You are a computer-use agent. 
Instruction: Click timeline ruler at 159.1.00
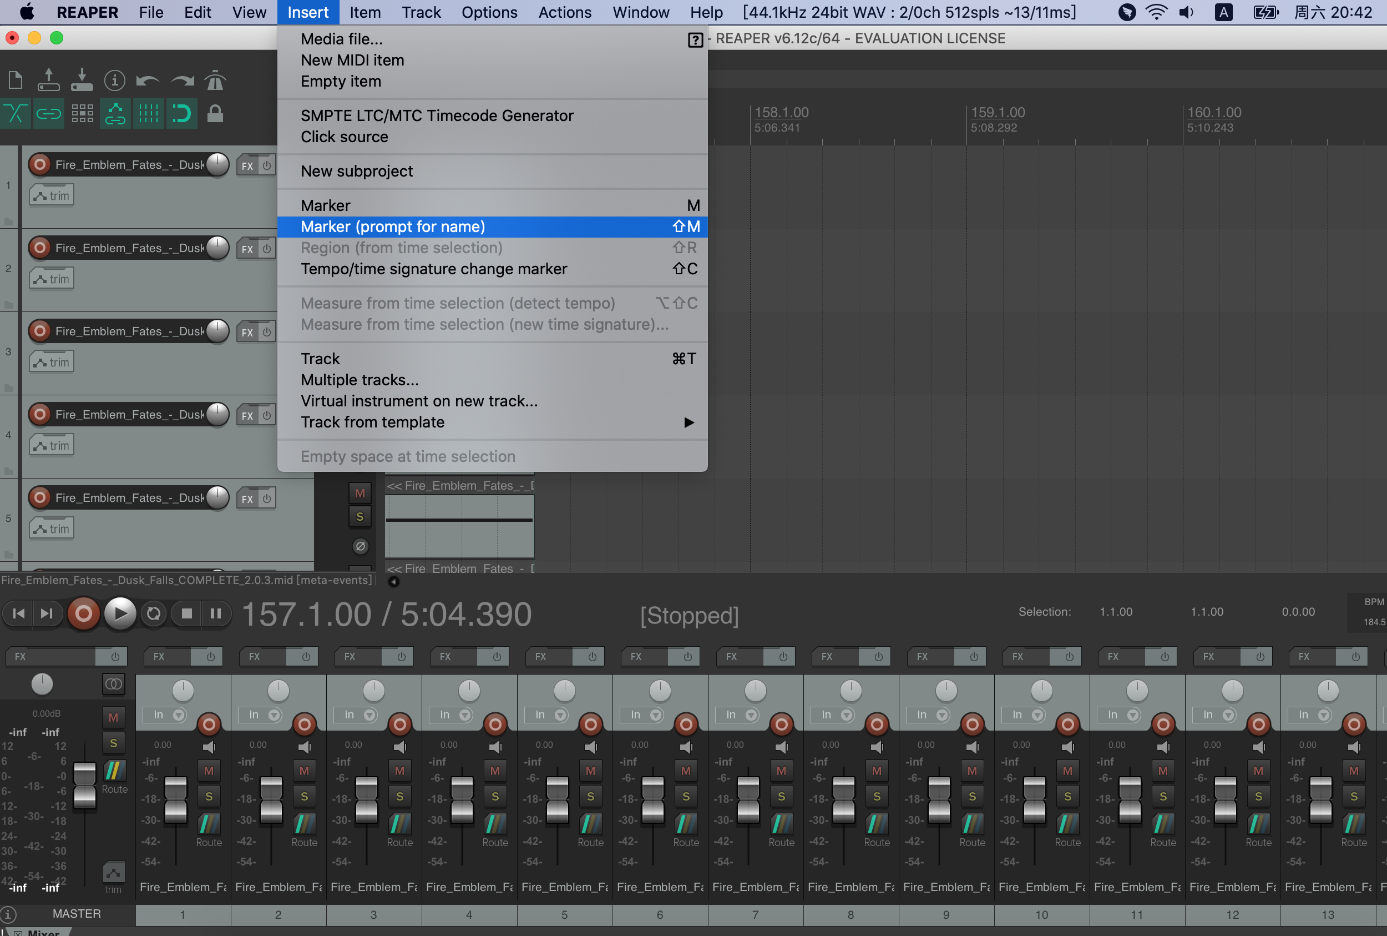pos(998,112)
